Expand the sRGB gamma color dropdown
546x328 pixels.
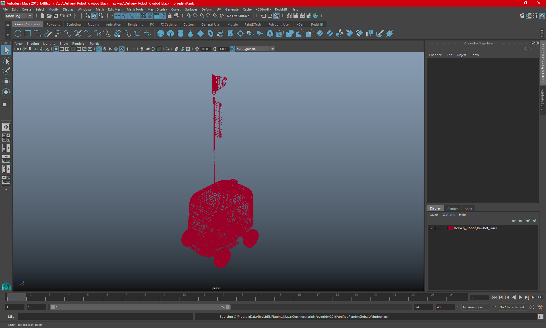273,49
